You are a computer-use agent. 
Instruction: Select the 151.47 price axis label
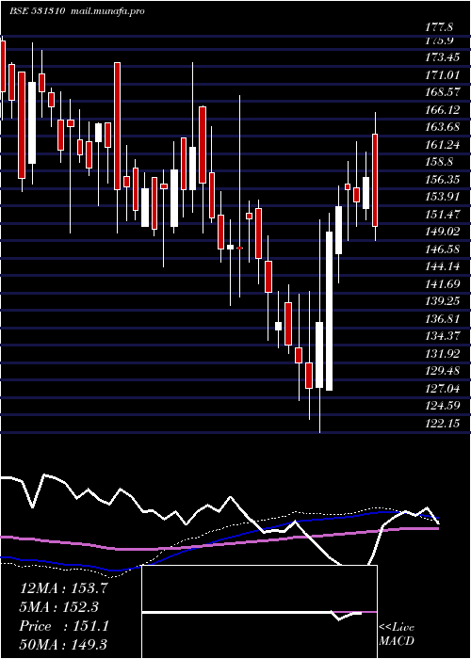(443, 215)
